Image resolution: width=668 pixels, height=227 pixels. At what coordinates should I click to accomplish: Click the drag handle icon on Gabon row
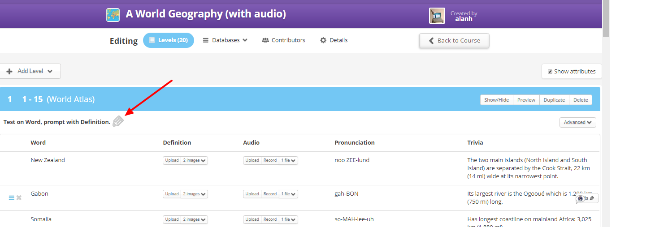[x=12, y=197]
